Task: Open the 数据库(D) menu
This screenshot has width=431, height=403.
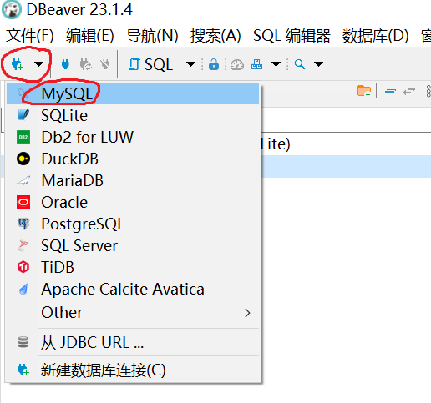Action: [375, 36]
